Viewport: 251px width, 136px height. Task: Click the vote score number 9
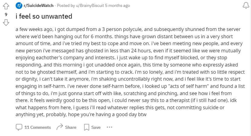click(6, 14)
